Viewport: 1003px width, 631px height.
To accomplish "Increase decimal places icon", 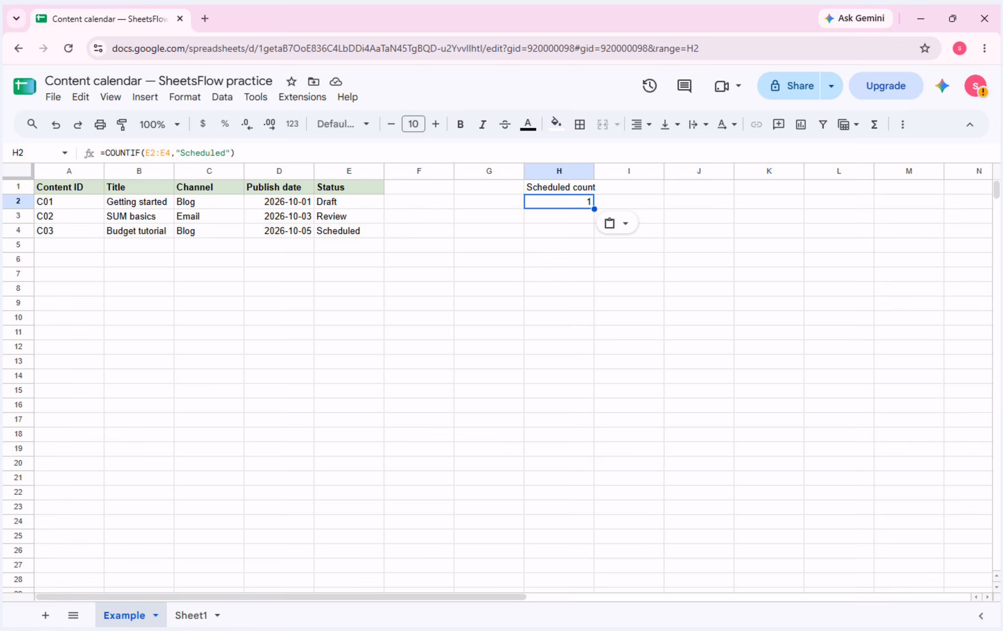I will [x=269, y=124].
